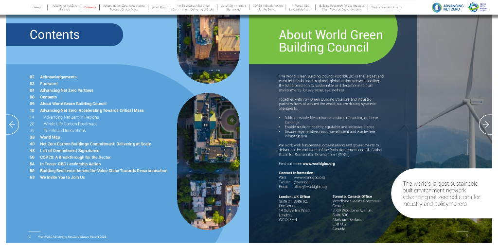The width and height of the screenshot is (498, 249).
Task: Jump to Acknowledgements in contents list
Action: (58, 77)
